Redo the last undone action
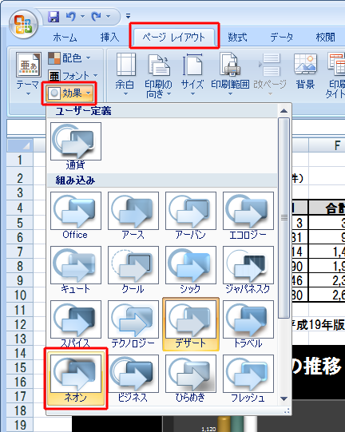The image size is (345, 432). pos(96,17)
